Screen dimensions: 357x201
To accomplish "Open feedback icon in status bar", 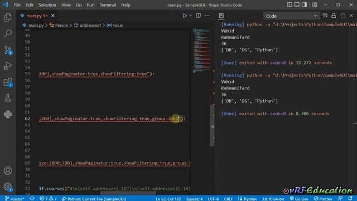I will tap(340, 199).
